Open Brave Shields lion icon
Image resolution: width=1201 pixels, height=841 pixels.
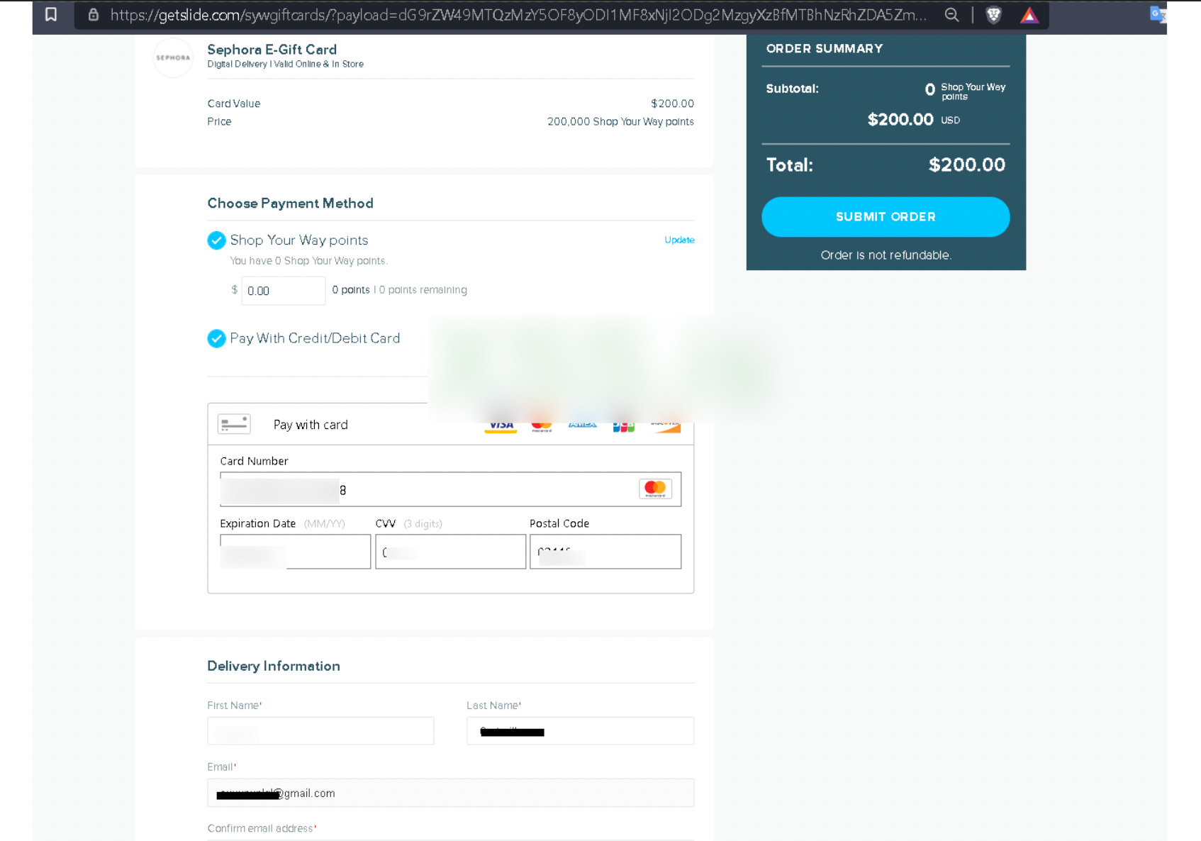point(994,15)
